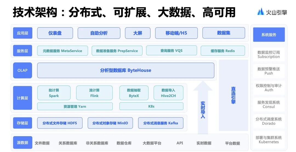Choose the 缓存服务 Redis box
The image size is (296, 152).
click(223, 51)
